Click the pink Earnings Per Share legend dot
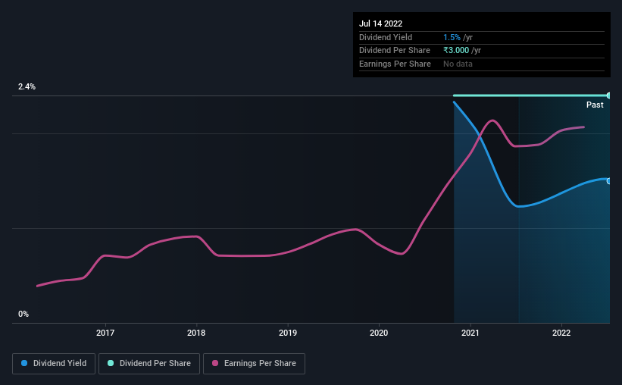The width and height of the screenshot is (622, 385). tap(215, 363)
